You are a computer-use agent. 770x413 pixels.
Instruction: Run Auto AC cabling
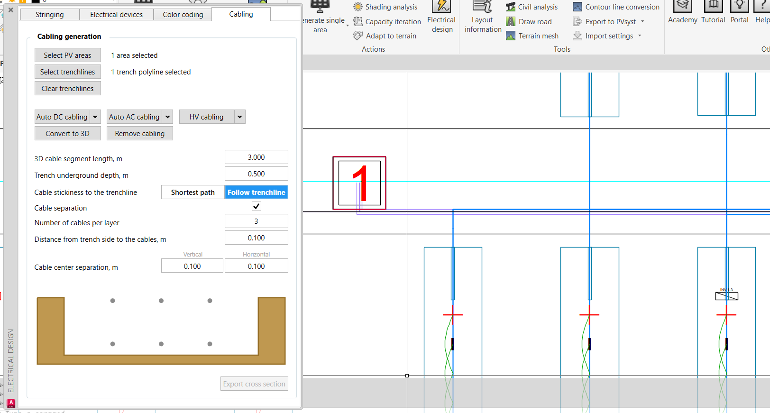point(134,117)
